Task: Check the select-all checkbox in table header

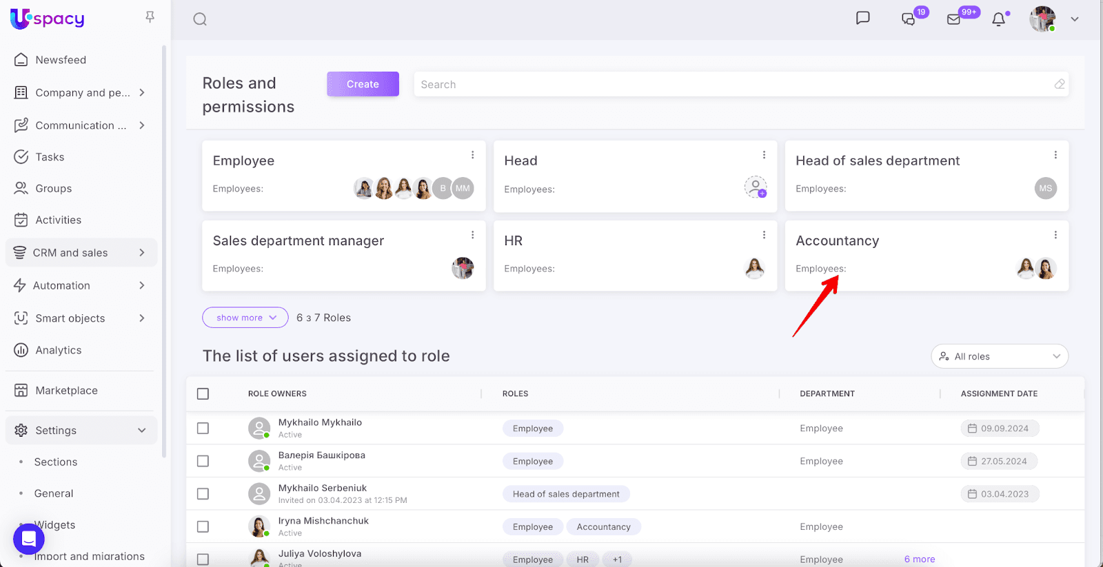Action: click(x=203, y=394)
